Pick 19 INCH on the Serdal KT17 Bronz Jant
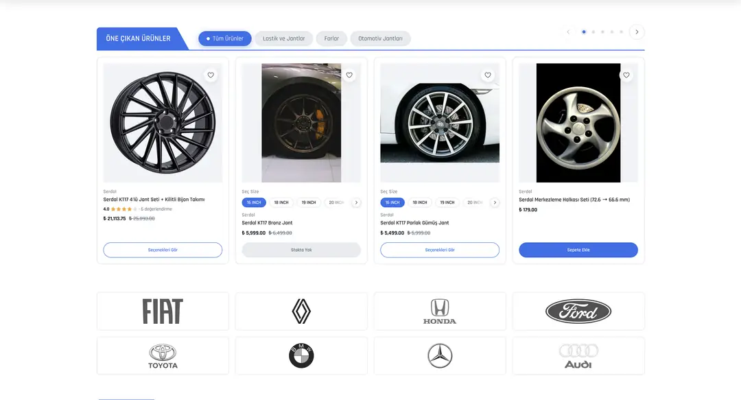The width and height of the screenshot is (741, 400). click(309, 202)
